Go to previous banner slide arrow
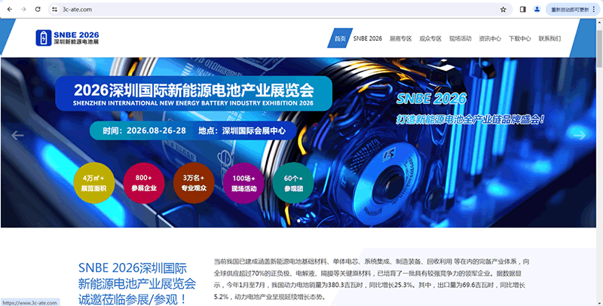Screen dimensions: 603x306 pyautogui.click(x=18, y=136)
